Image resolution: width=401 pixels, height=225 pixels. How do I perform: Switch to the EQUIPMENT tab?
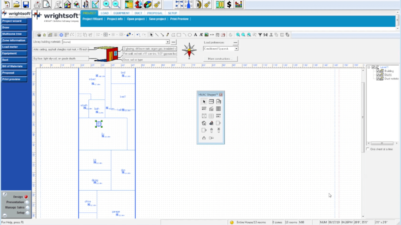[x=122, y=13]
